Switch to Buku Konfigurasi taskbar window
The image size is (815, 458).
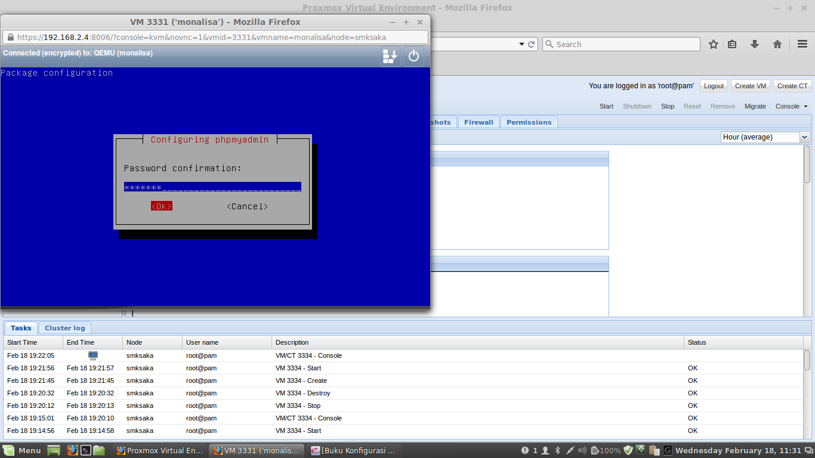[x=354, y=450]
